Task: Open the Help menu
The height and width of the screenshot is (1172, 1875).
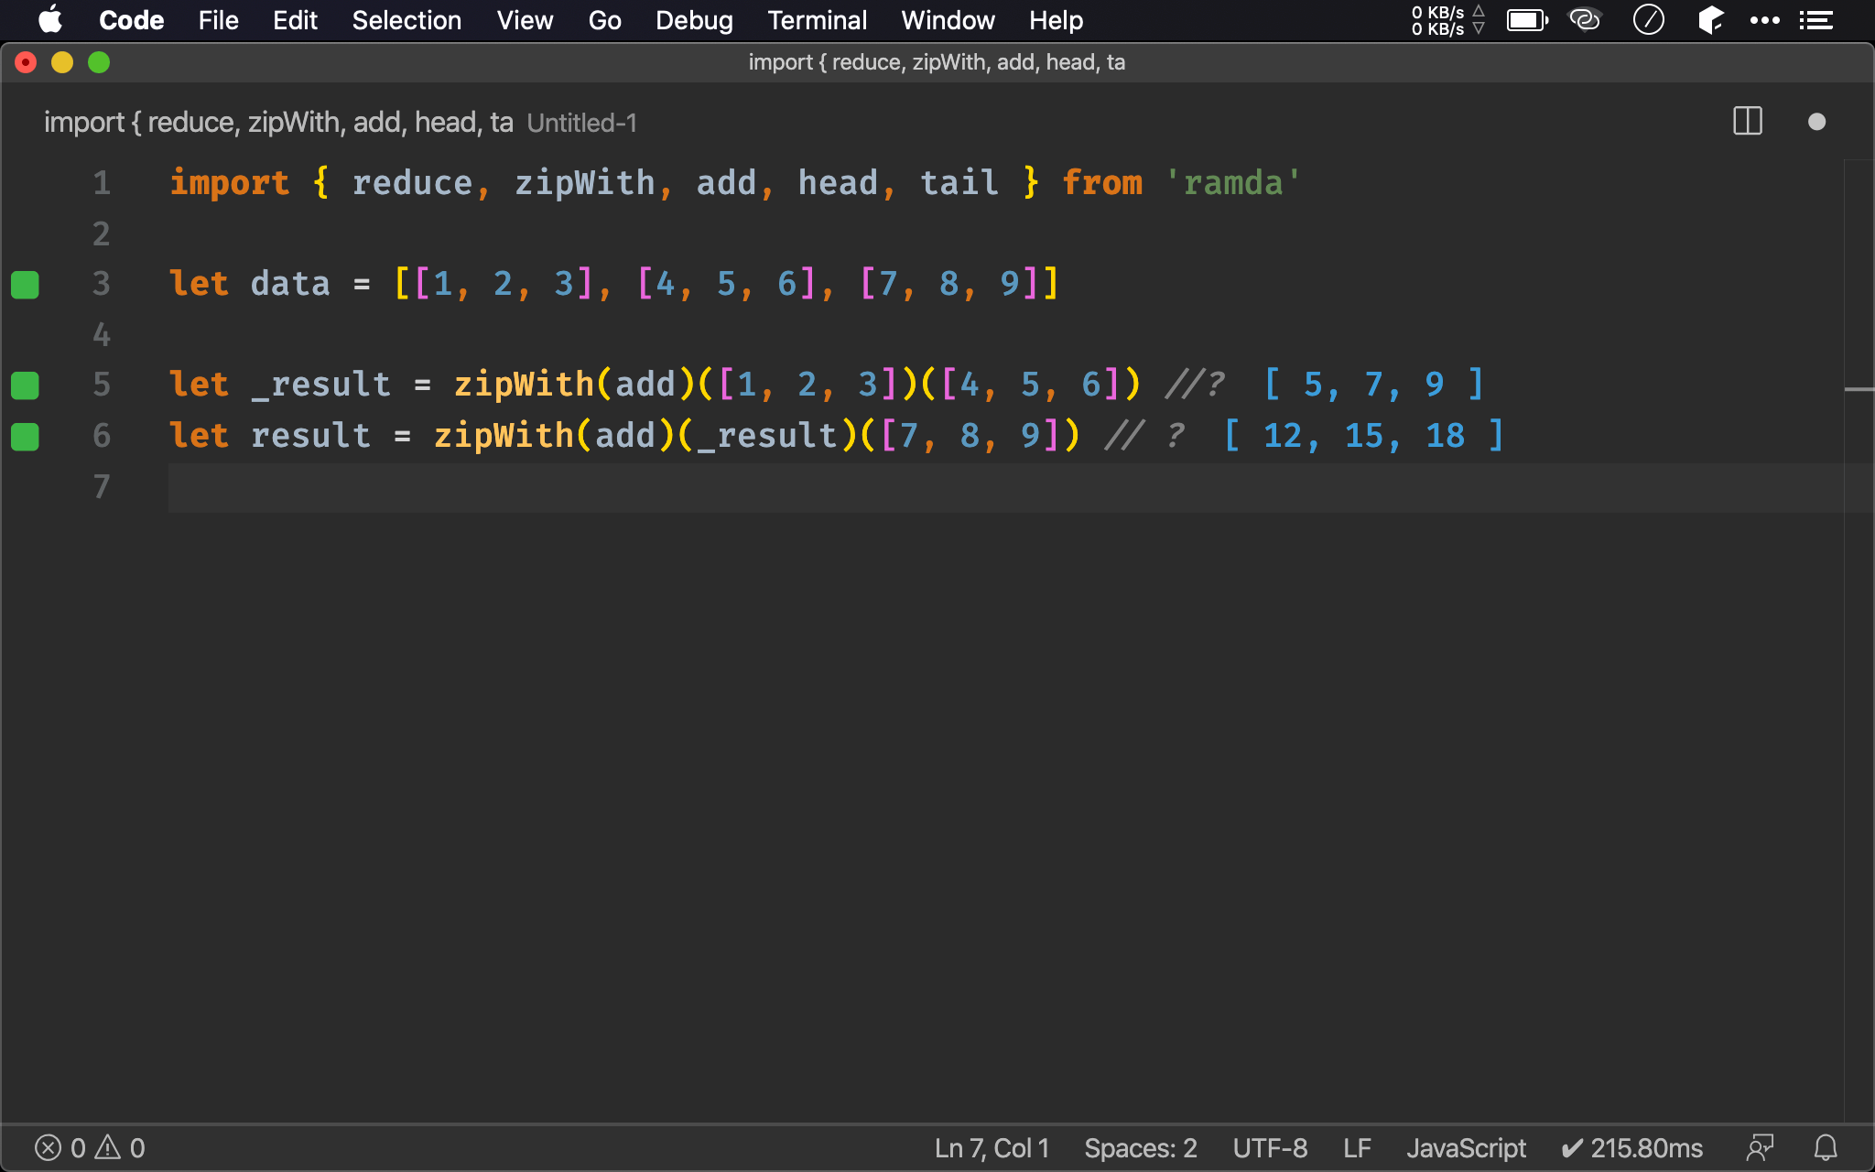Action: (1056, 20)
